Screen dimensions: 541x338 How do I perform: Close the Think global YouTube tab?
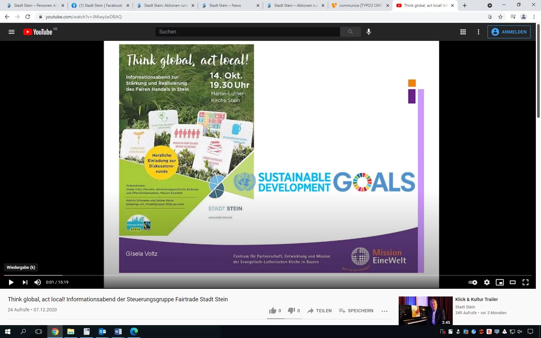[x=452, y=5]
